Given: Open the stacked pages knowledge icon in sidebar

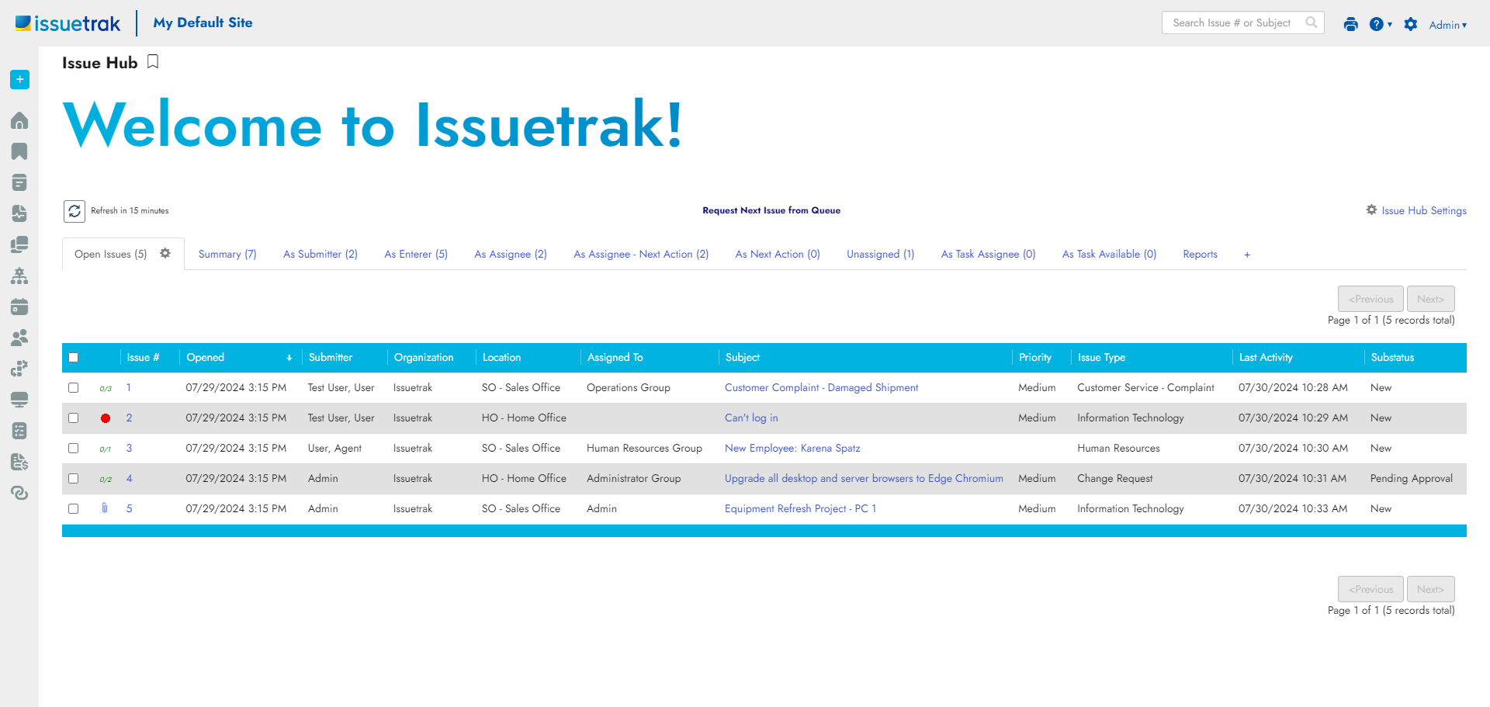Looking at the screenshot, I should coord(19,244).
